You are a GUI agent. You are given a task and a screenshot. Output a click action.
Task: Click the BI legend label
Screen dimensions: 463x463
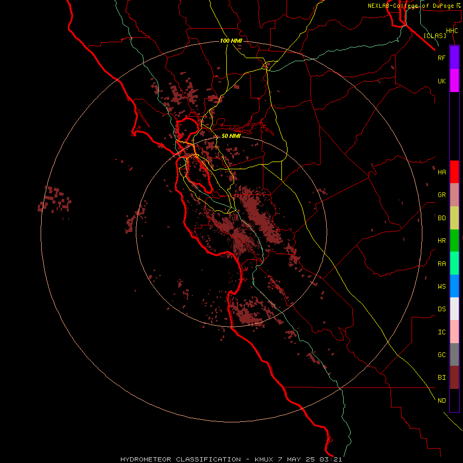click(441, 378)
